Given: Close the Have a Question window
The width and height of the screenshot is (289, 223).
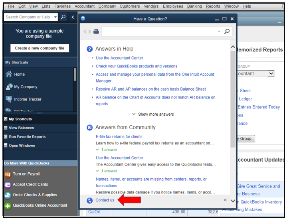Looking at the screenshot, I should point(232,19).
